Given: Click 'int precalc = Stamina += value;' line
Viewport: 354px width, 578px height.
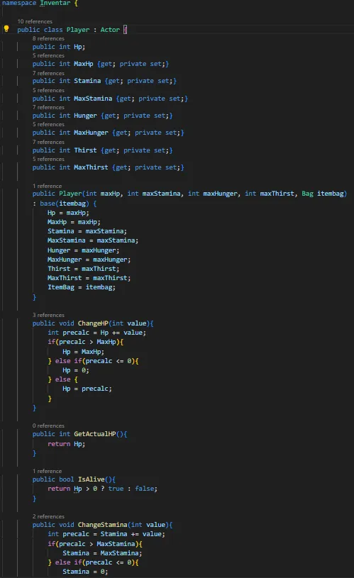Looking at the screenshot, I should [106, 534].
